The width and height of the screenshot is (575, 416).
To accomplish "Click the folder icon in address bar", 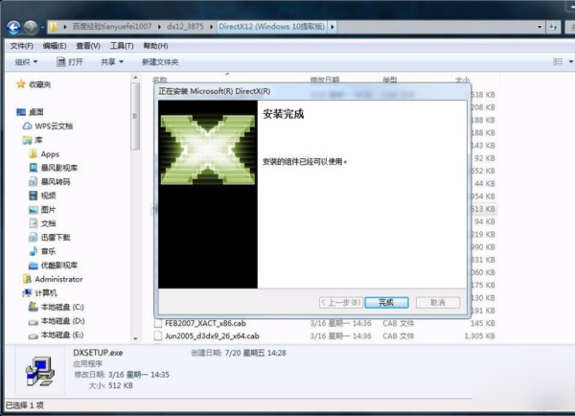I will [54, 27].
